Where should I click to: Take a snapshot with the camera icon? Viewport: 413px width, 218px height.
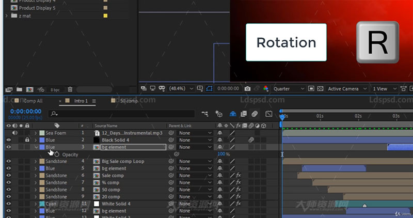coord(247,88)
